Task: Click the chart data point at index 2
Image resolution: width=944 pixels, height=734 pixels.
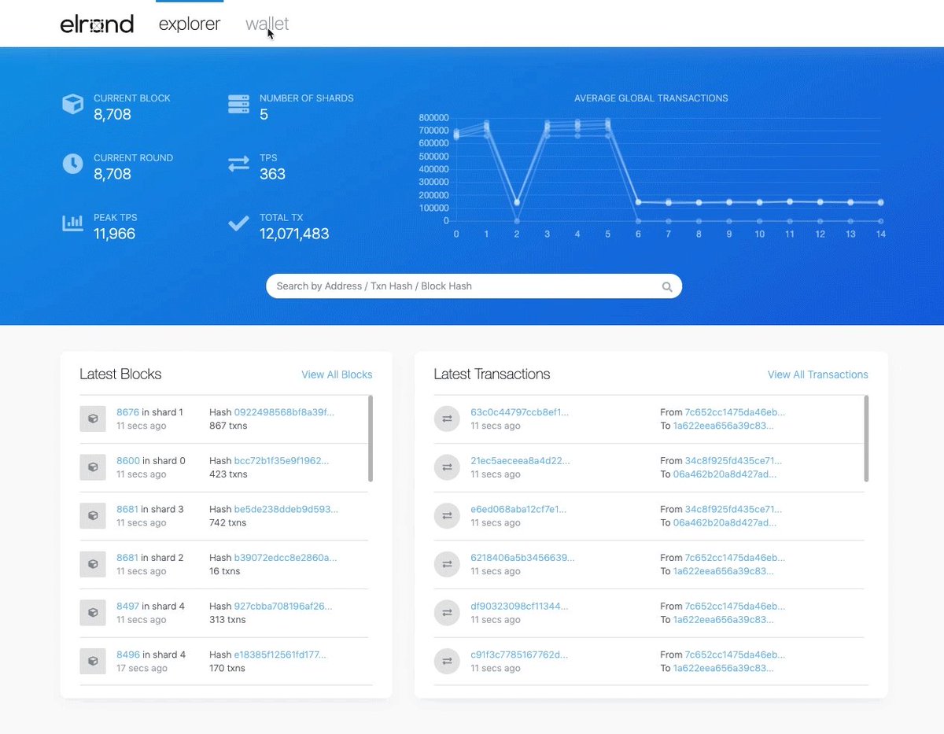Action: pos(517,202)
